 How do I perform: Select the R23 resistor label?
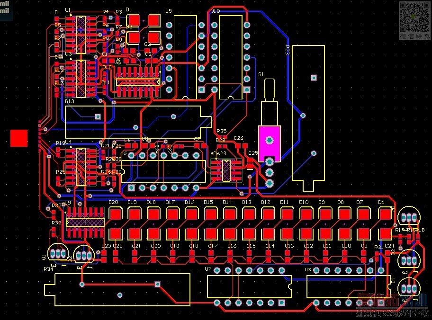(287, 50)
